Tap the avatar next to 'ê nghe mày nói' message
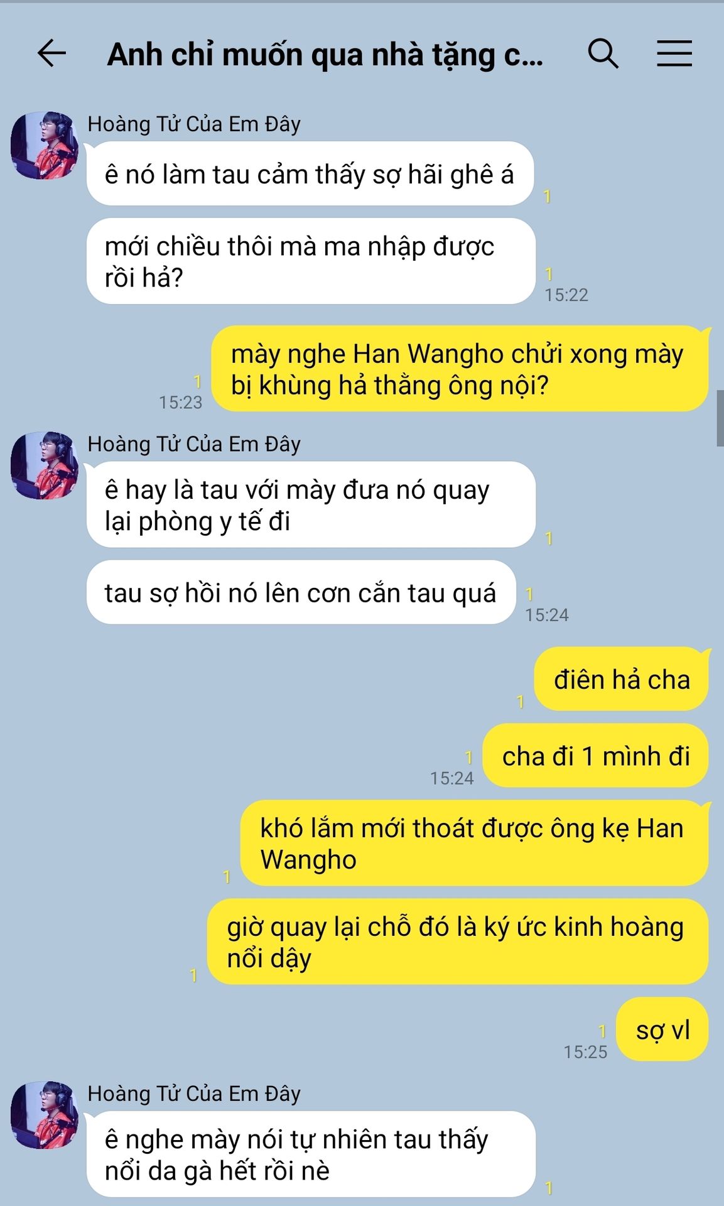Viewport: 724px width, 1206px height. coord(45,1115)
